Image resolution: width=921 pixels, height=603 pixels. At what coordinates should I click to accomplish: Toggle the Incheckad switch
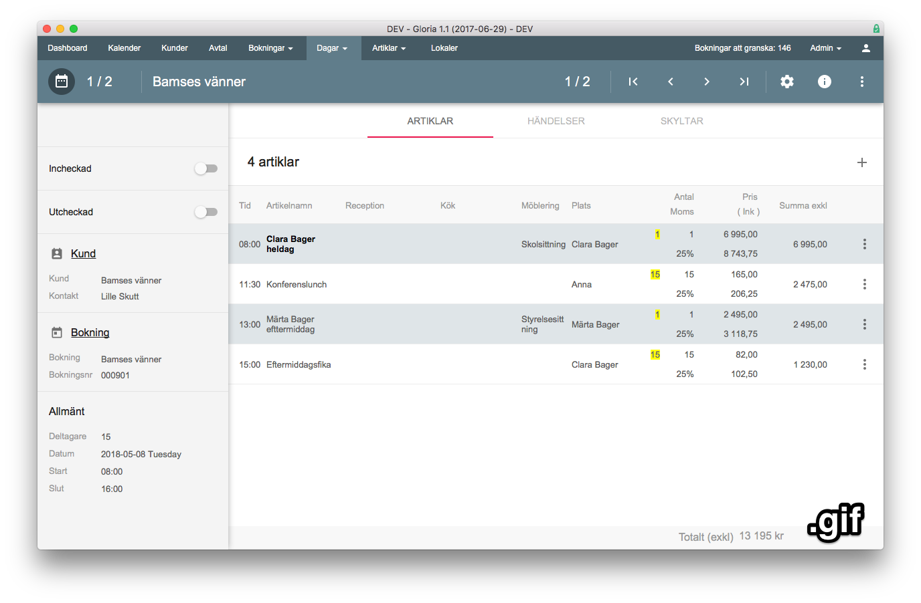click(x=206, y=168)
